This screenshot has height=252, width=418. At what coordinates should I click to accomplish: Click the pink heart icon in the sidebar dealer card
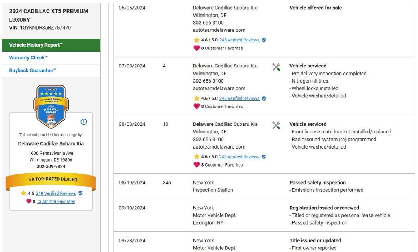coord(29,202)
